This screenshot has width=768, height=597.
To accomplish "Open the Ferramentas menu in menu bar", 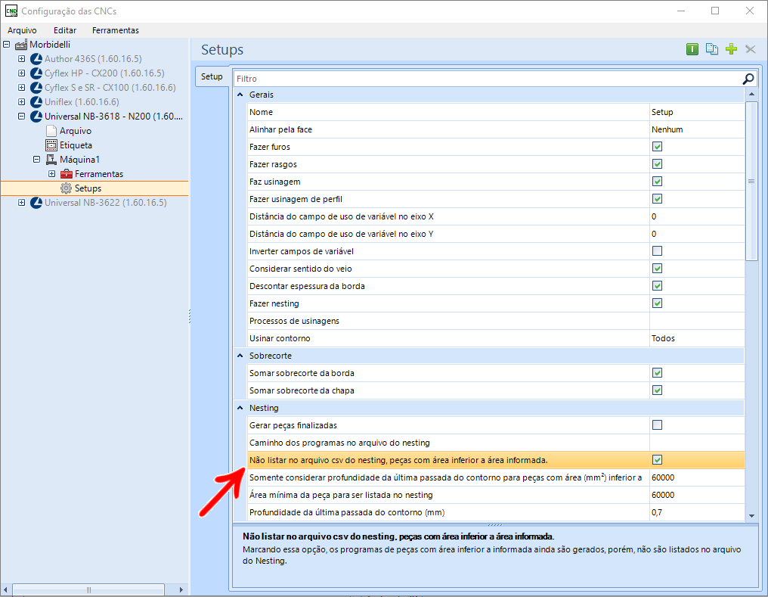I will tap(115, 30).
